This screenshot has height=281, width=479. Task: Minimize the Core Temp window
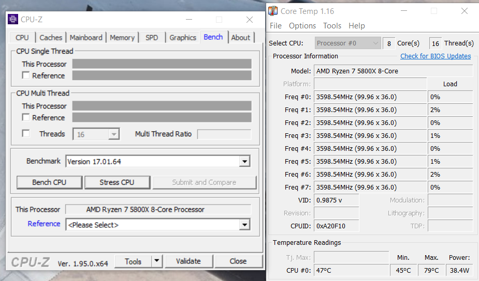(x=404, y=11)
